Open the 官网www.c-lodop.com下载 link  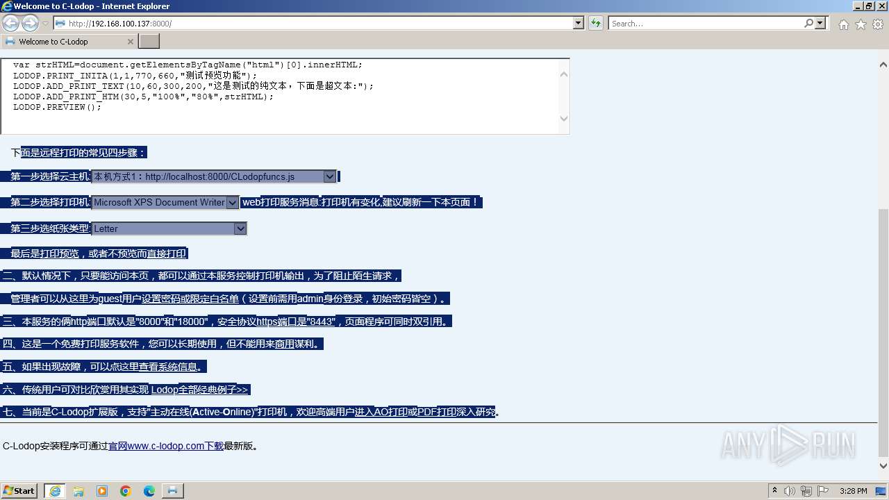point(166,446)
